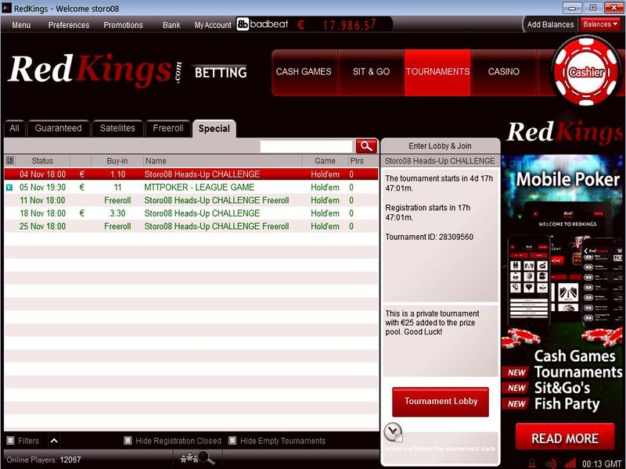Viewport: 626px width, 469px height.
Task: Toggle the sound speaker icon
Action: [551, 463]
